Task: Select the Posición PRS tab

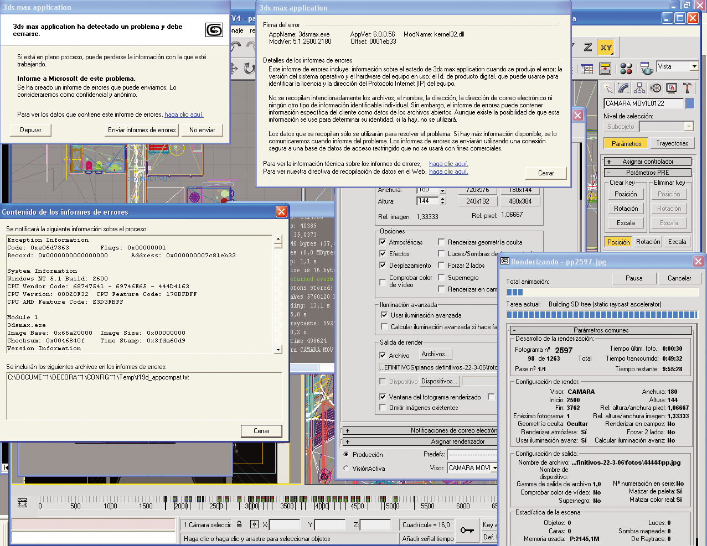Action: click(618, 242)
